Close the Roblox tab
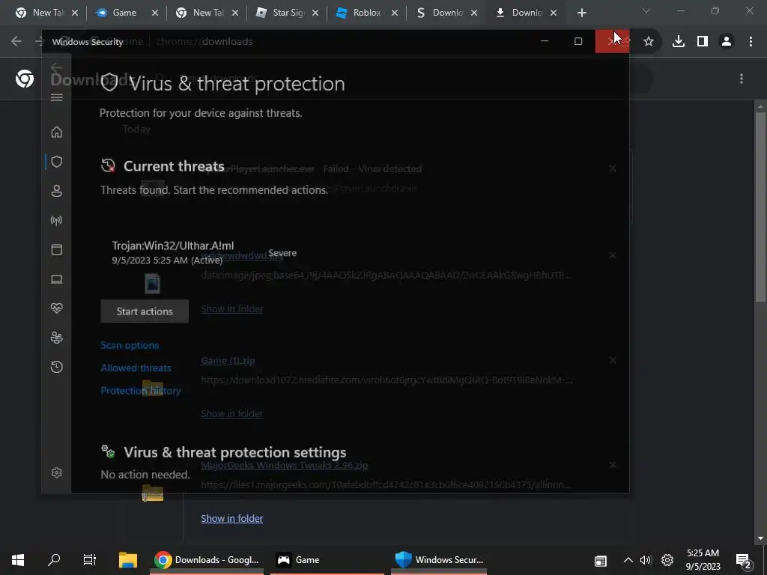The image size is (767, 575). [395, 13]
